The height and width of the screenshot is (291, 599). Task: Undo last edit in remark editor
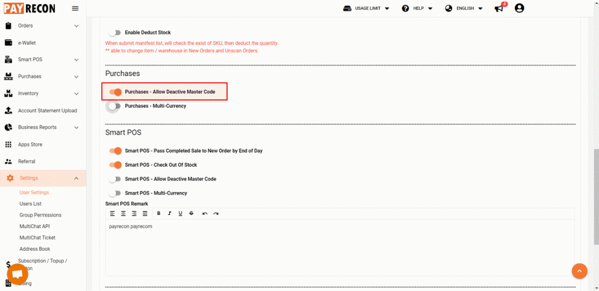[205, 213]
